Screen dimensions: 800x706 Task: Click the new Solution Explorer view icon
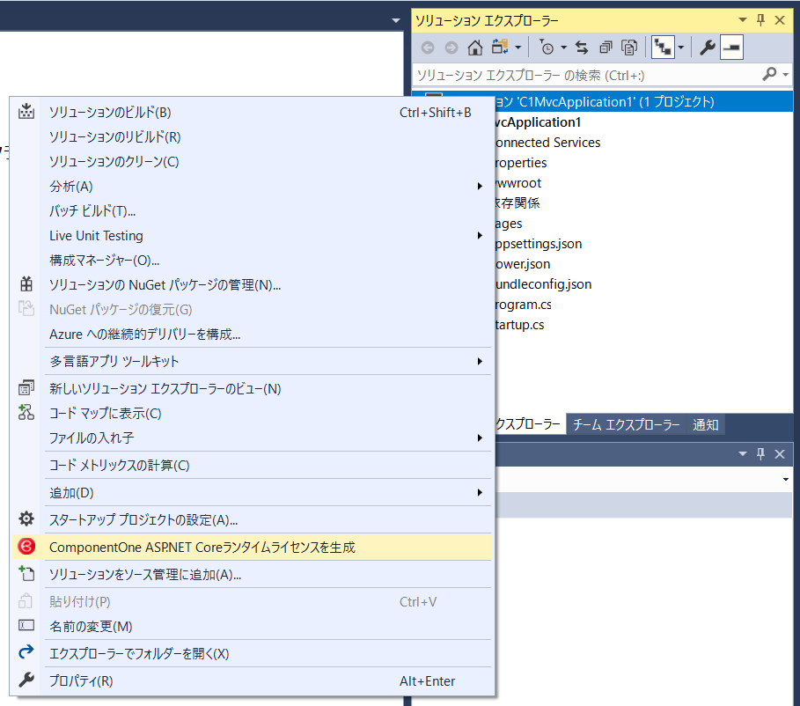(26, 388)
